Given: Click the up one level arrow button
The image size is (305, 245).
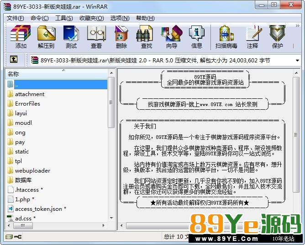Looking at the screenshot, I should [x=13, y=59].
